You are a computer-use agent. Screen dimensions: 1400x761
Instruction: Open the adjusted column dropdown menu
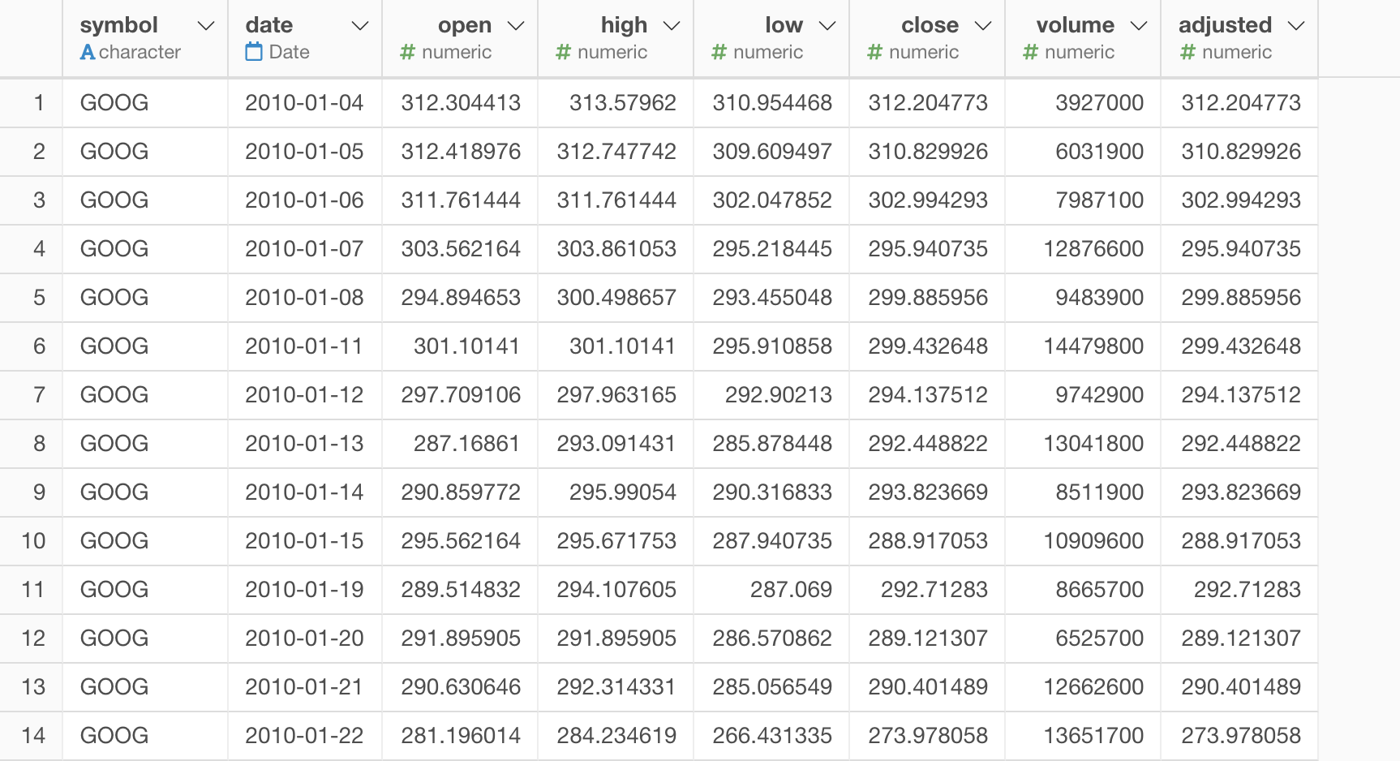(x=1296, y=26)
